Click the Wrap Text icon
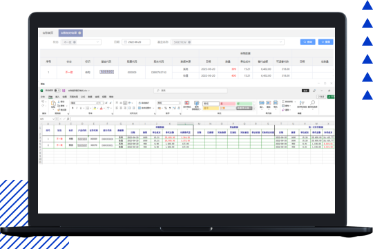The height and width of the screenshot is (249, 373). point(140,103)
